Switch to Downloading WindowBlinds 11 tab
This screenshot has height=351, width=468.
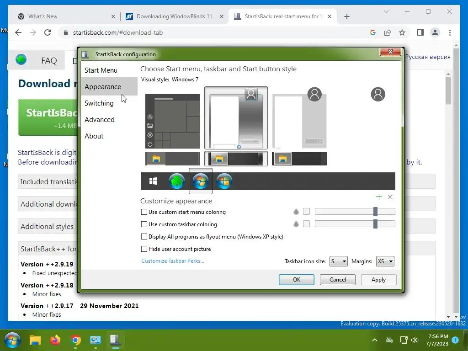point(175,16)
